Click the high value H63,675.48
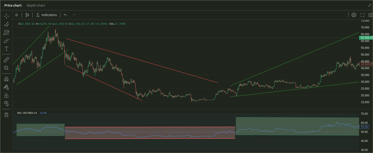This screenshot has width=373, height=153. pyautogui.click(x=44, y=24)
